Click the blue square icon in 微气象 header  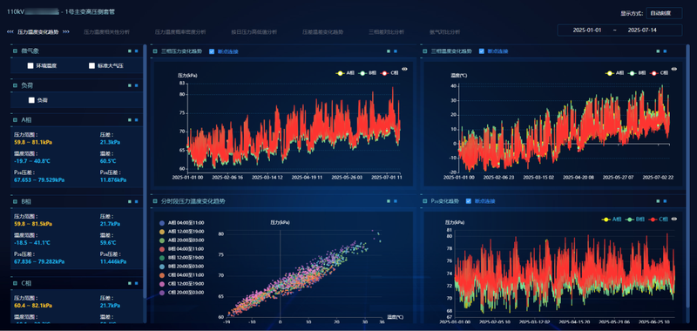pos(137,51)
